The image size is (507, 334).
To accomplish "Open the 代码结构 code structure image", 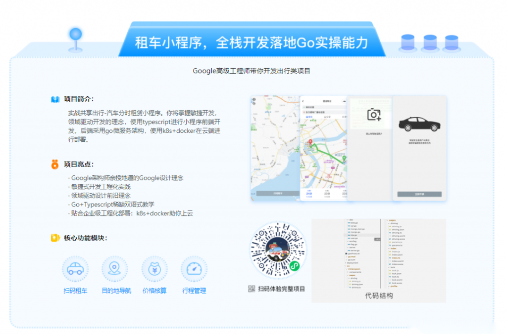I will point(379,260).
